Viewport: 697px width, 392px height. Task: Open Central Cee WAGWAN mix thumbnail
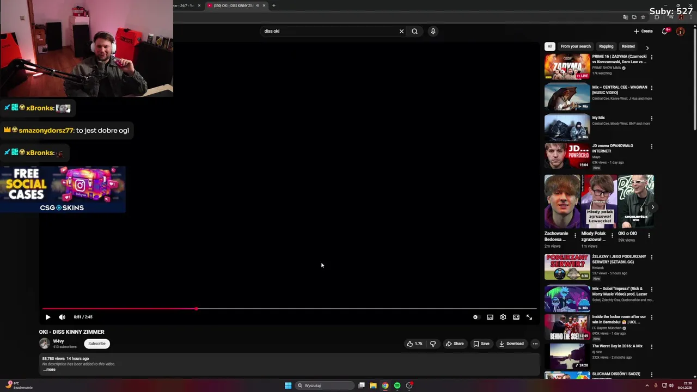(567, 97)
